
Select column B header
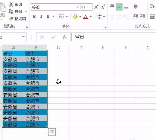pyautogui.click(x=36, y=48)
